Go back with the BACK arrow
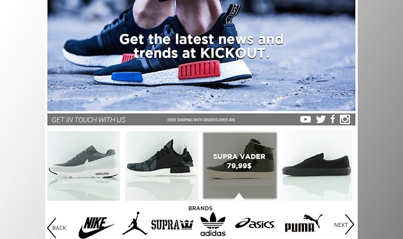The width and height of the screenshot is (403, 239). [x=57, y=228]
